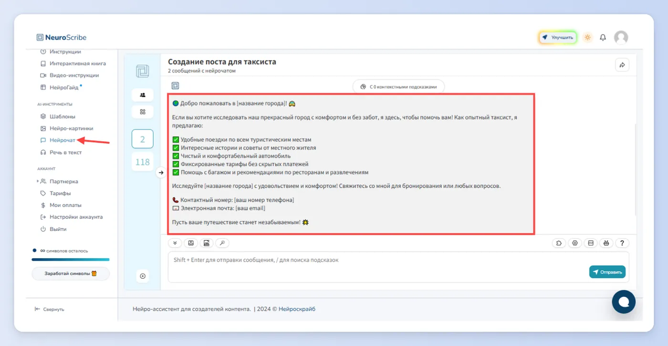Viewport: 668px width, 346px height.
Task: Select Нейрочат in the sidebar
Action: coord(58,140)
